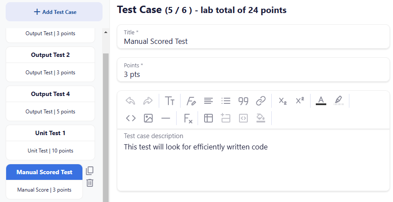
Task: Insert a code block
Action: (130, 118)
